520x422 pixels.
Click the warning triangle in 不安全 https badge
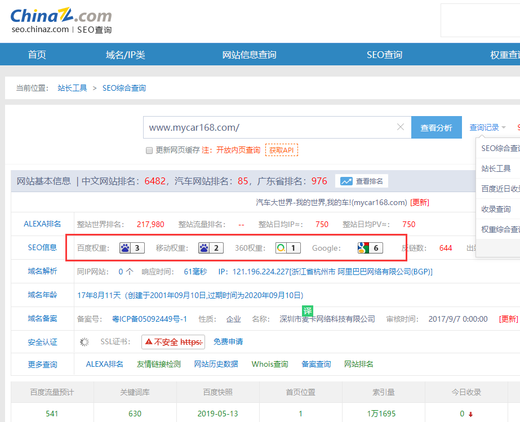click(x=149, y=342)
